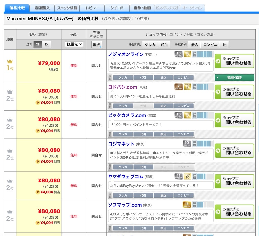
Task: Open ビックカメラ.com shop link
Action: point(127,115)
